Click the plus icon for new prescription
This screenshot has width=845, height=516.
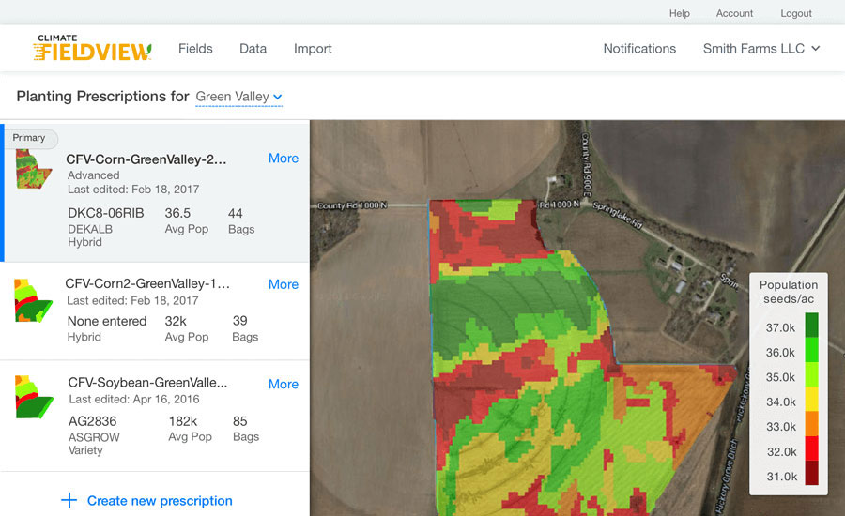click(x=69, y=500)
